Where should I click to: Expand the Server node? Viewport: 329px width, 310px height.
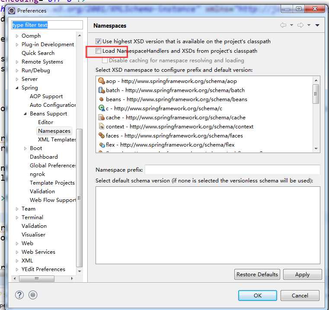[17, 79]
